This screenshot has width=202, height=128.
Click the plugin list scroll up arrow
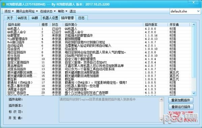point(194,25)
